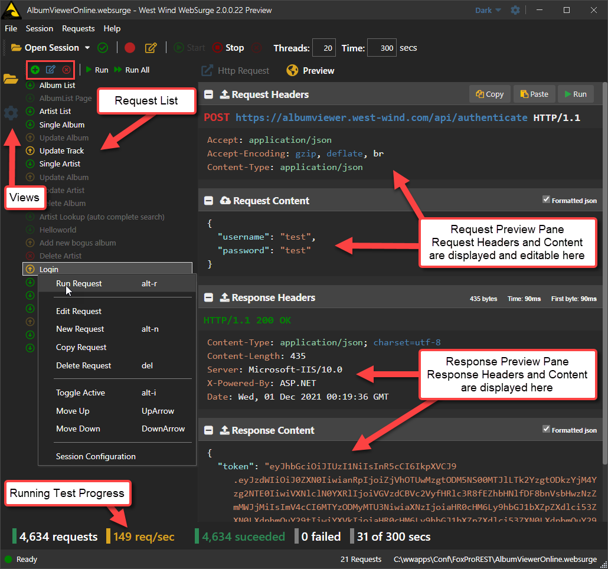Click the red delete request icon above the list
Image resolution: width=608 pixels, height=569 pixels.
pos(67,70)
